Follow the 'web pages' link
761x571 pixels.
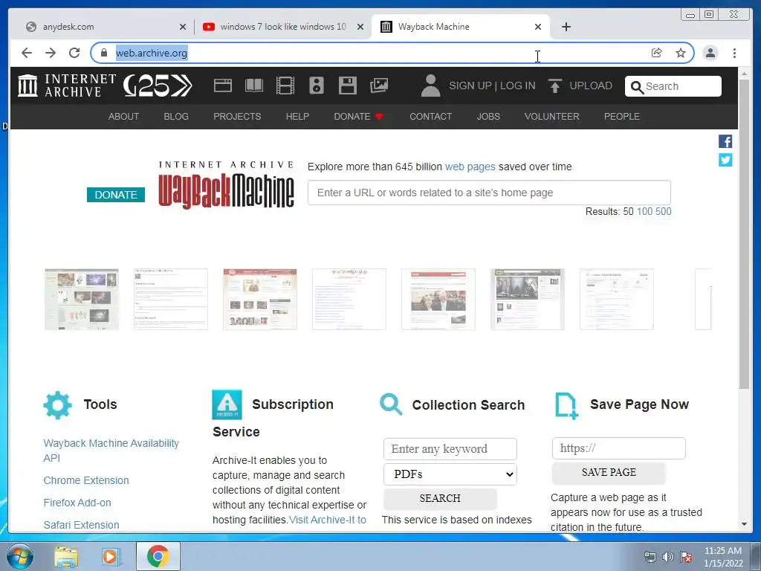pyautogui.click(x=470, y=167)
